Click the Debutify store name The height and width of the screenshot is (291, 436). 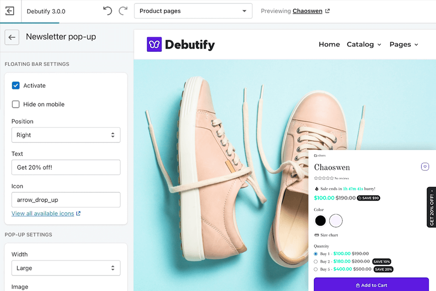point(190,45)
